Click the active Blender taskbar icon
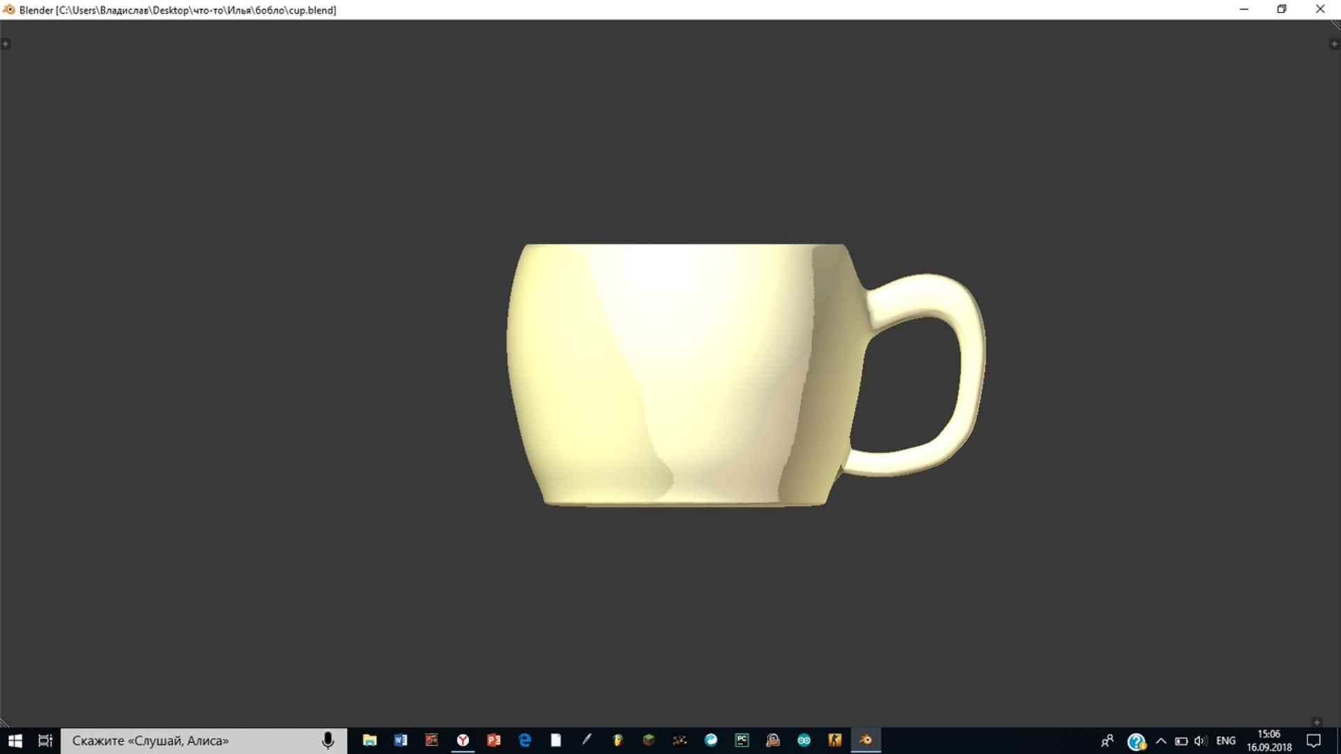Image resolution: width=1341 pixels, height=754 pixels. 866,740
